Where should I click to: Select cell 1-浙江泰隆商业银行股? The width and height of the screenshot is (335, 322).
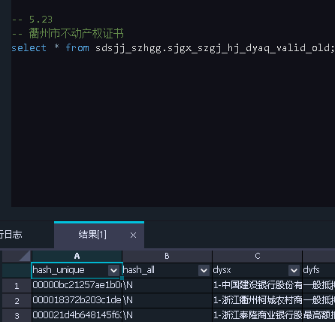257,315
